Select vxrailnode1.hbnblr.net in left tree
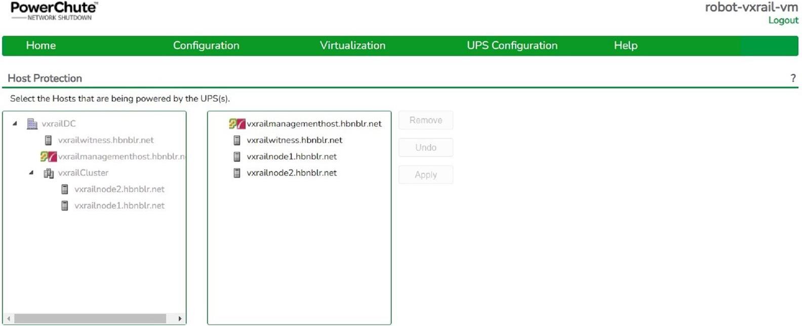Screen dimensions: 802x326 coord(119,206)
